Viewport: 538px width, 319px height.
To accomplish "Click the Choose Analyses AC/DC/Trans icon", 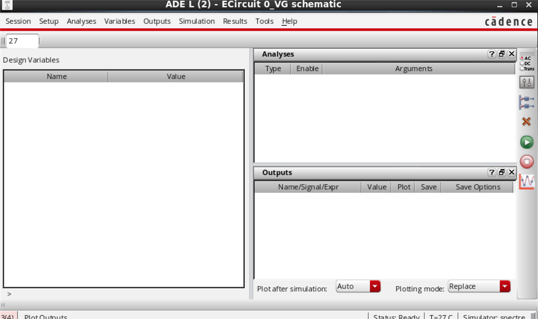I will pyautogui.click(x=527, y=63).
